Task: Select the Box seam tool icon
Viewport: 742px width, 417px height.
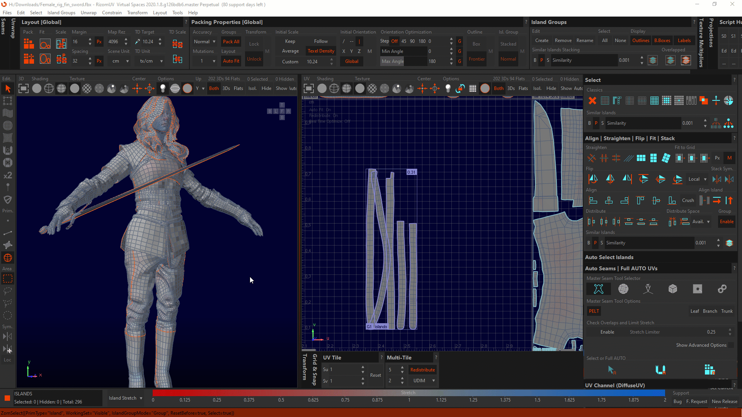Action: pyautogui.click(x=673, y=289)
